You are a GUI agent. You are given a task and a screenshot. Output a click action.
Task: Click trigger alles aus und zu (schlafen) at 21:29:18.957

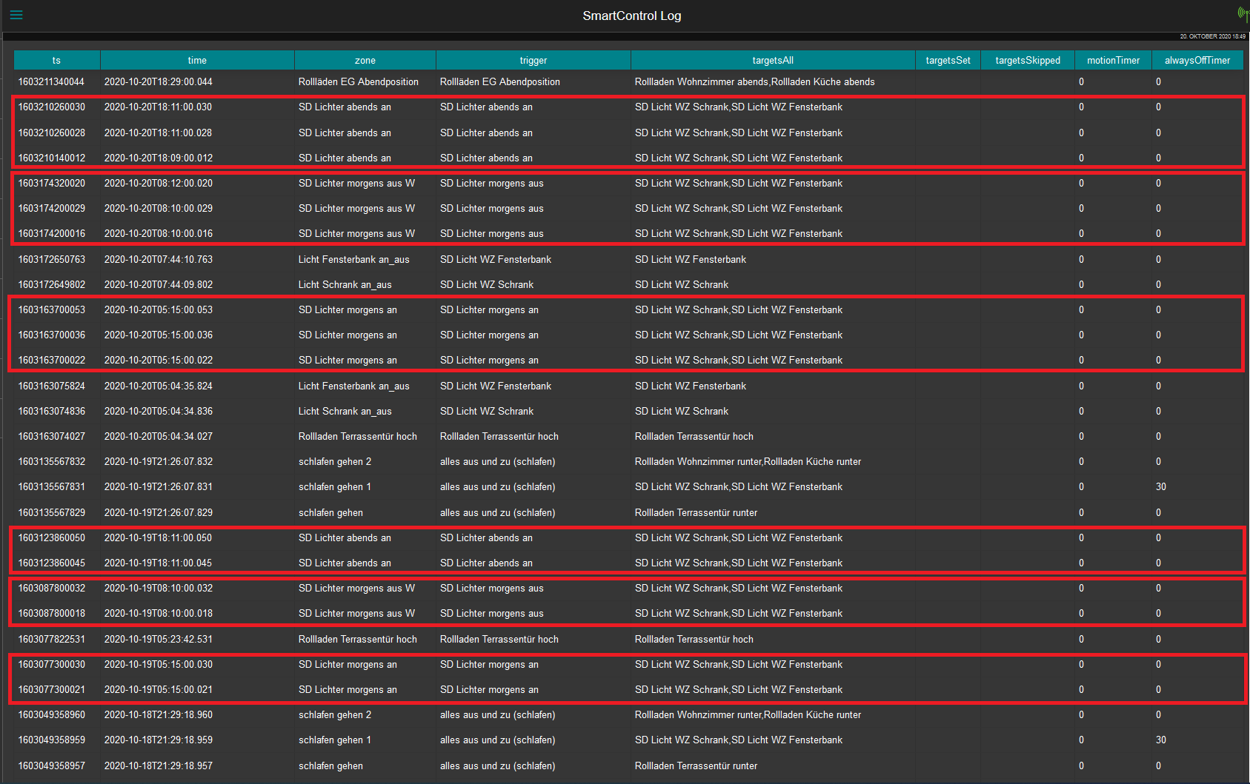click(497, 765)
